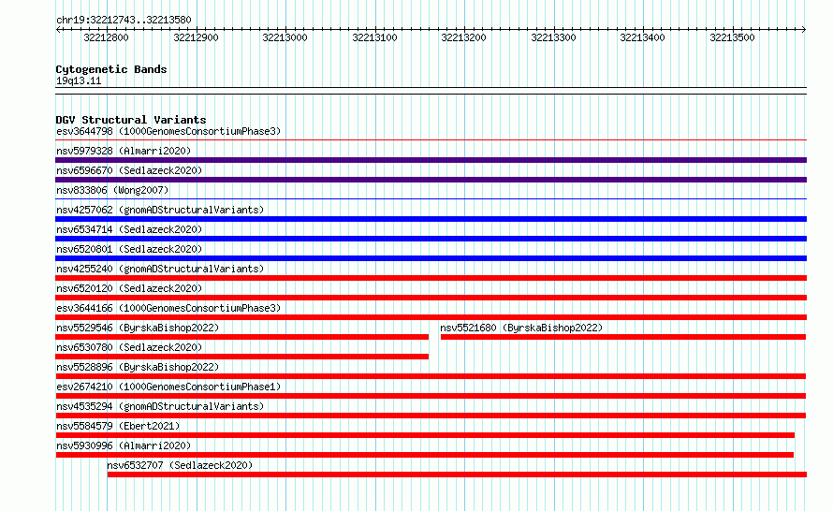Click the right arrow of the ruler
This screenshot has width=833, height=511.
(x=804, y=29)
